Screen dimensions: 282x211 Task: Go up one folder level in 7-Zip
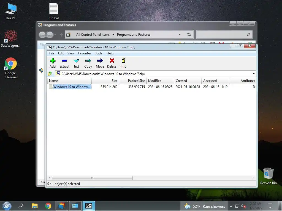[50, 74]
